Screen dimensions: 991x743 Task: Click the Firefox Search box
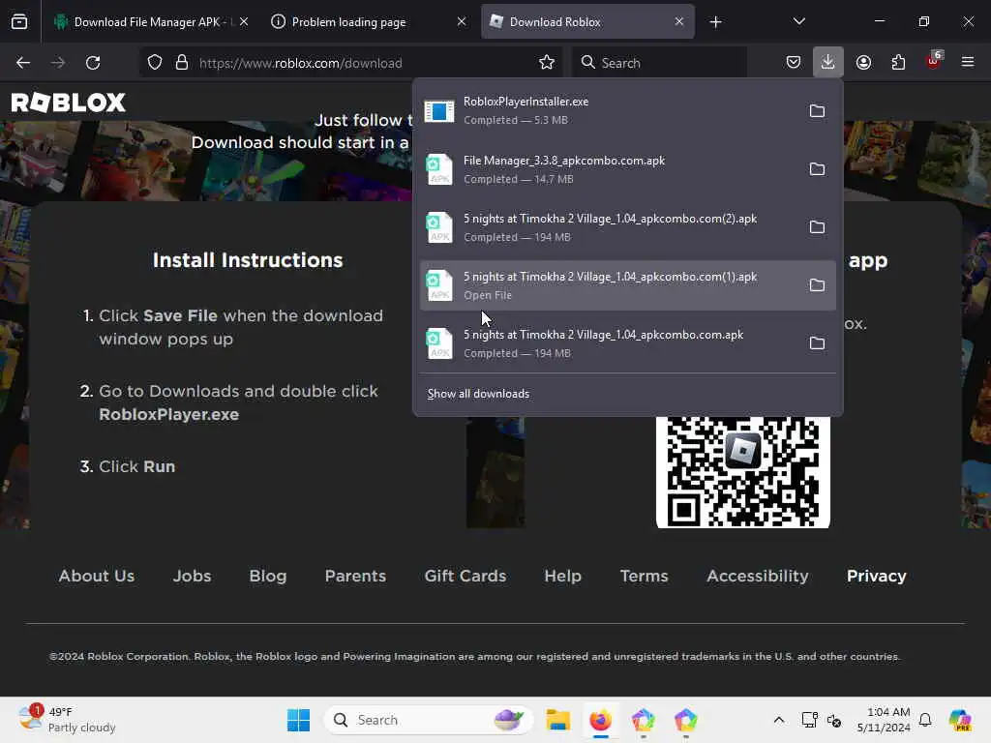659,63
